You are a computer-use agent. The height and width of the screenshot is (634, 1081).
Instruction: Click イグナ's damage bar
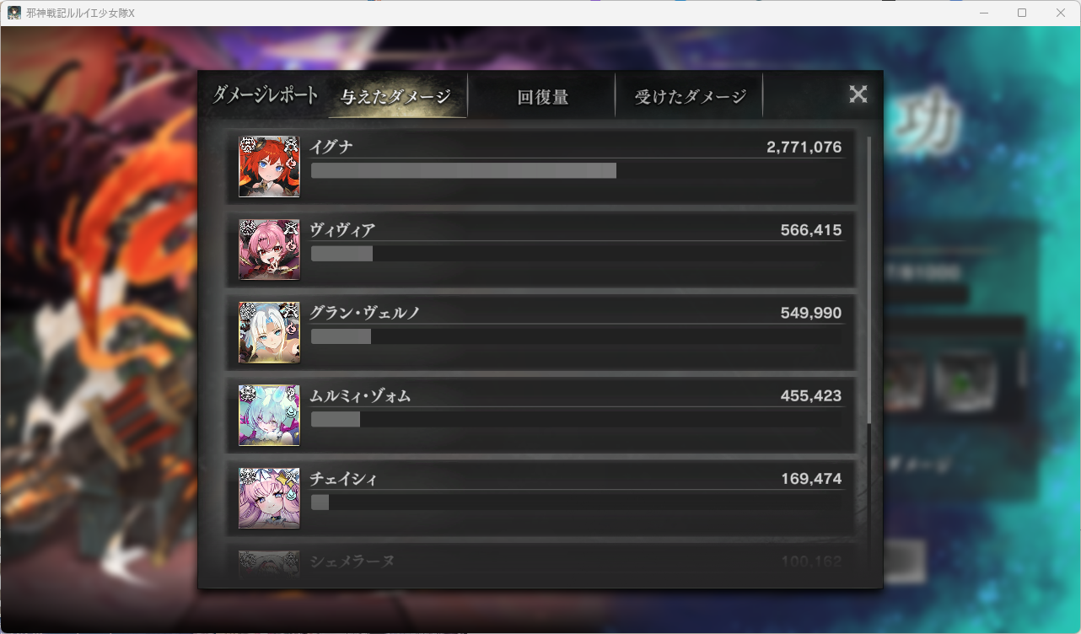click(x=463, y=170)
